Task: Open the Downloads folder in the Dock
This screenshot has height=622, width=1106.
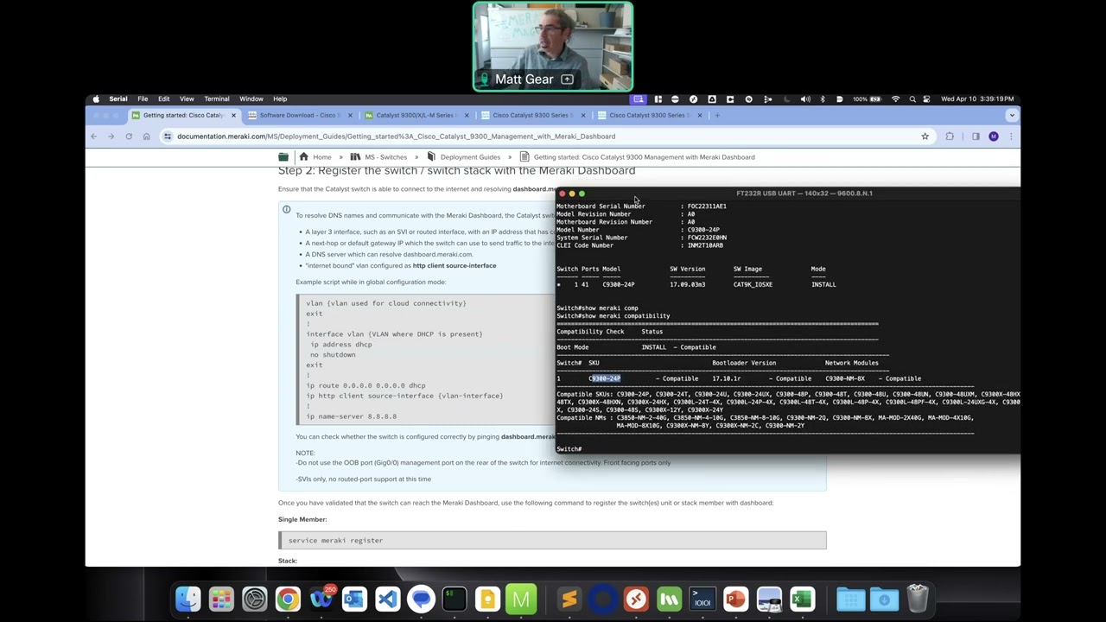Action: point(884,599)
